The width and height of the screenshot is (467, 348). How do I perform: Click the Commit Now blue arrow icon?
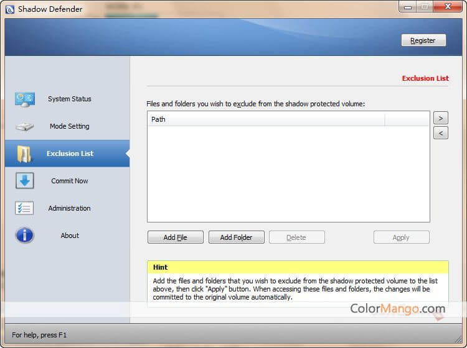25,181
